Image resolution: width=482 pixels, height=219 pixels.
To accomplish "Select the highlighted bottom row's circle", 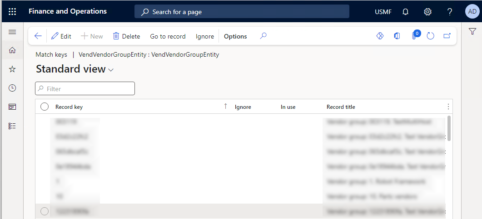I will (45, 211).
